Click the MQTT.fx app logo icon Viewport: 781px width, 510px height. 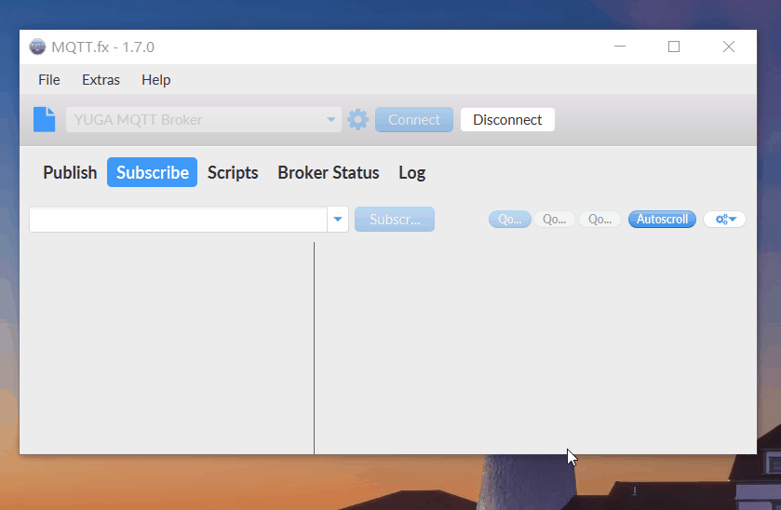37,47
